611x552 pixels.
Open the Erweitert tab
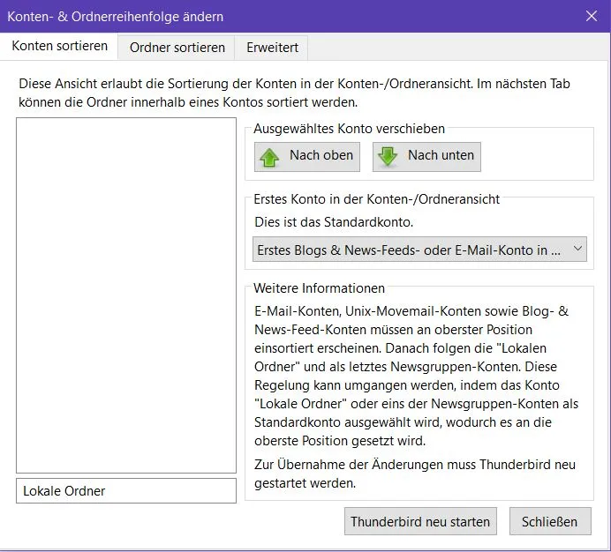[272, 48]
